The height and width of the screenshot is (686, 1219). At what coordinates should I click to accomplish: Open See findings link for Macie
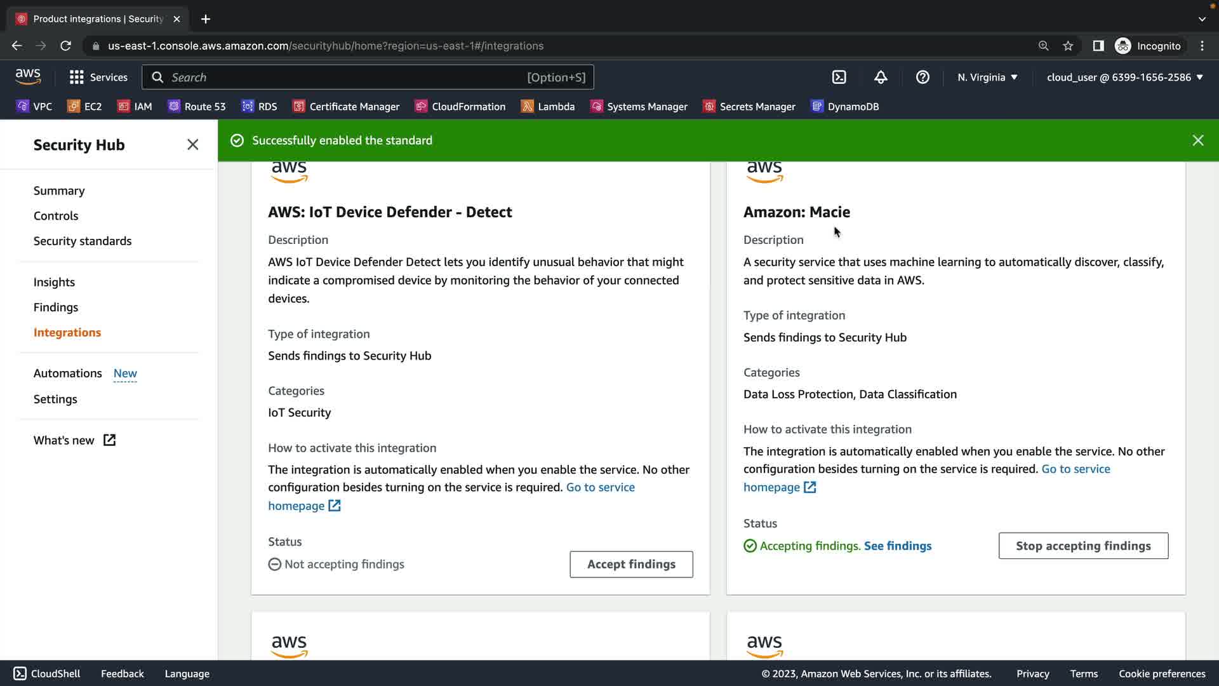tap(898, 546)
